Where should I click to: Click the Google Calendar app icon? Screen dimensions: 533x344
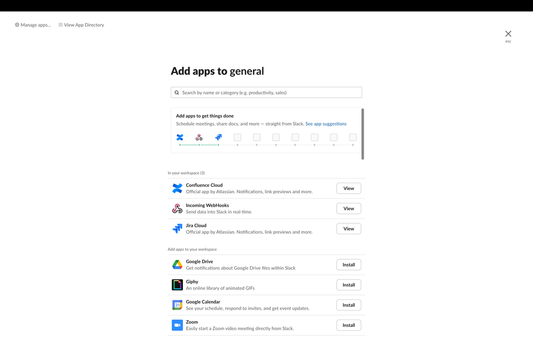(x=177, y=305)
